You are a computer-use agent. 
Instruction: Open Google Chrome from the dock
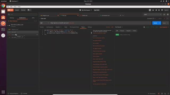[3, 6]
